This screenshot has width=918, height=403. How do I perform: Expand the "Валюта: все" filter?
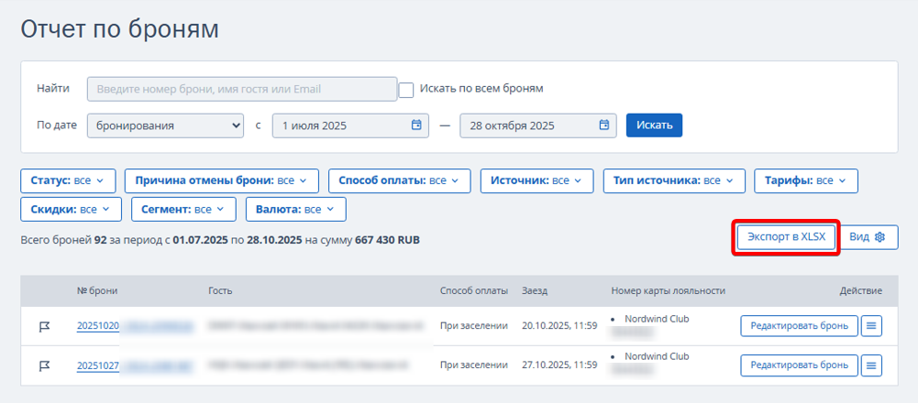(x=295, y=210)
